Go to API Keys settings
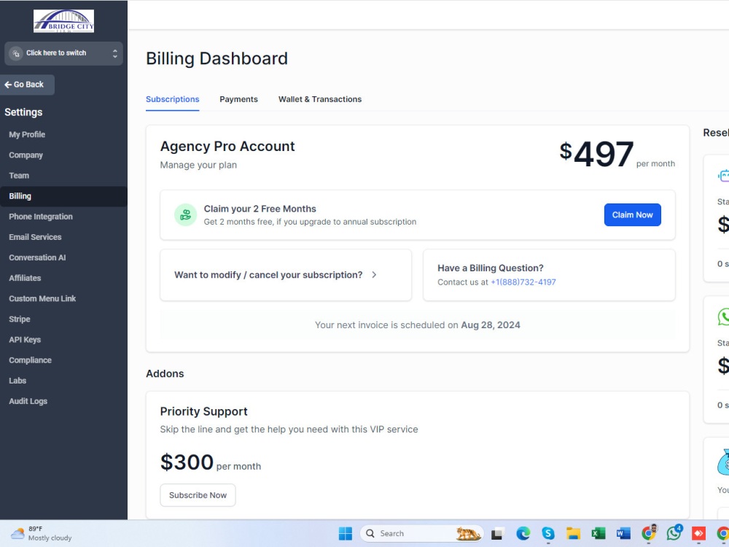The height and width of the screenshot is (547, 729). [x=25, y=340]
